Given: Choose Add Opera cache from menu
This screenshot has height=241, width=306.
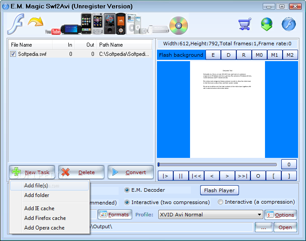Looking at the screenshot, I should click(49, 228).
